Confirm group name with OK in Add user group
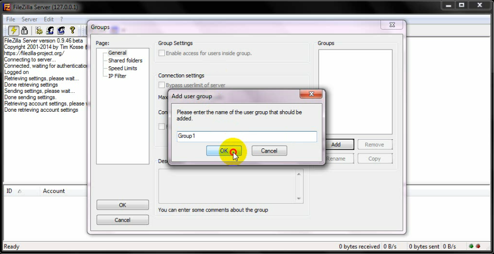This screenshot has width=494, height=254. (224, 151)
